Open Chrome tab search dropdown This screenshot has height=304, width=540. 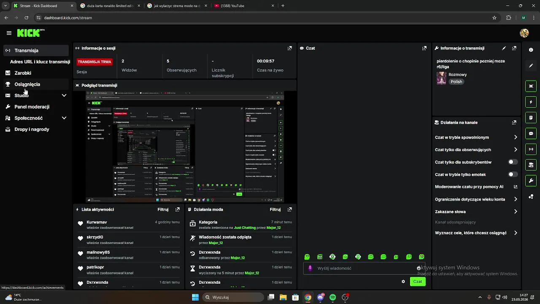tap(5, 6)
